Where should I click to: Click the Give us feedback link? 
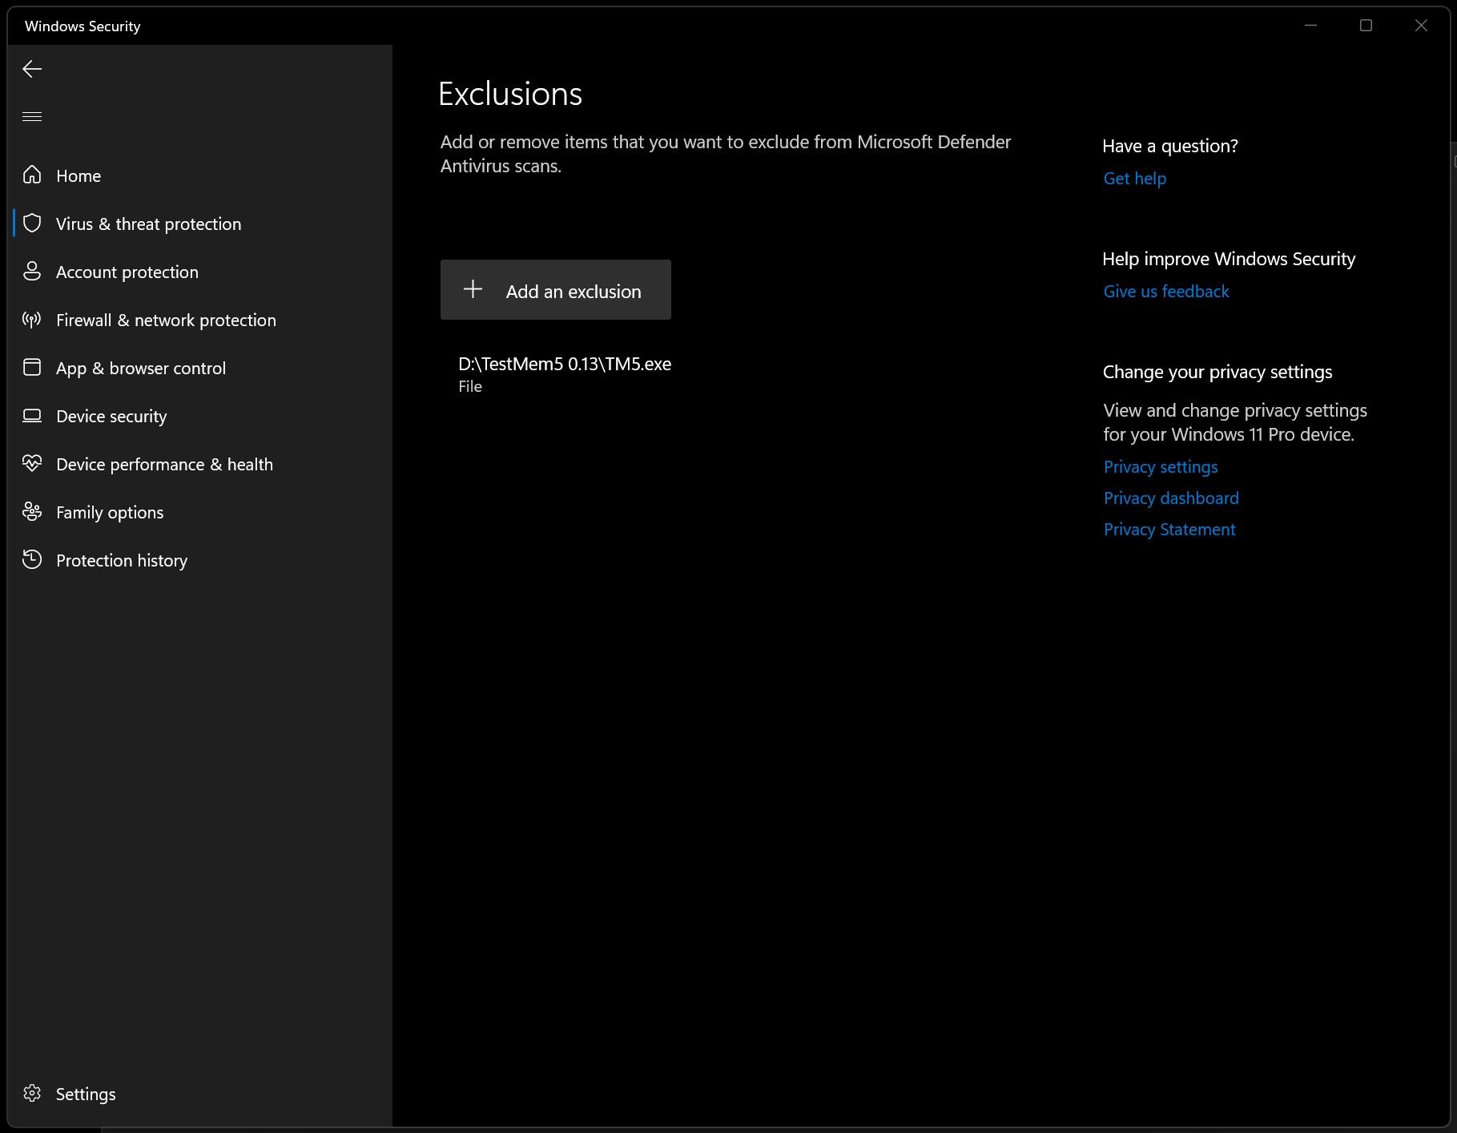(x=1165, y=292)
